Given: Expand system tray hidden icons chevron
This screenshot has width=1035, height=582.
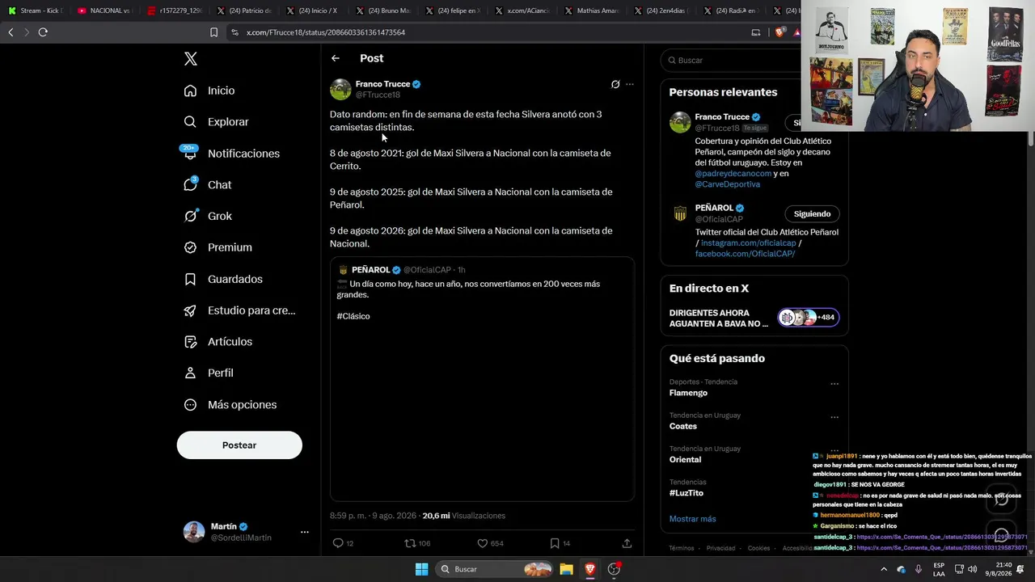Looking at the screenshot, I should [883, 569].
